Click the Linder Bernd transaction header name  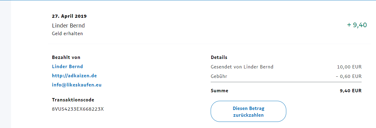click(x=68, y=26)
